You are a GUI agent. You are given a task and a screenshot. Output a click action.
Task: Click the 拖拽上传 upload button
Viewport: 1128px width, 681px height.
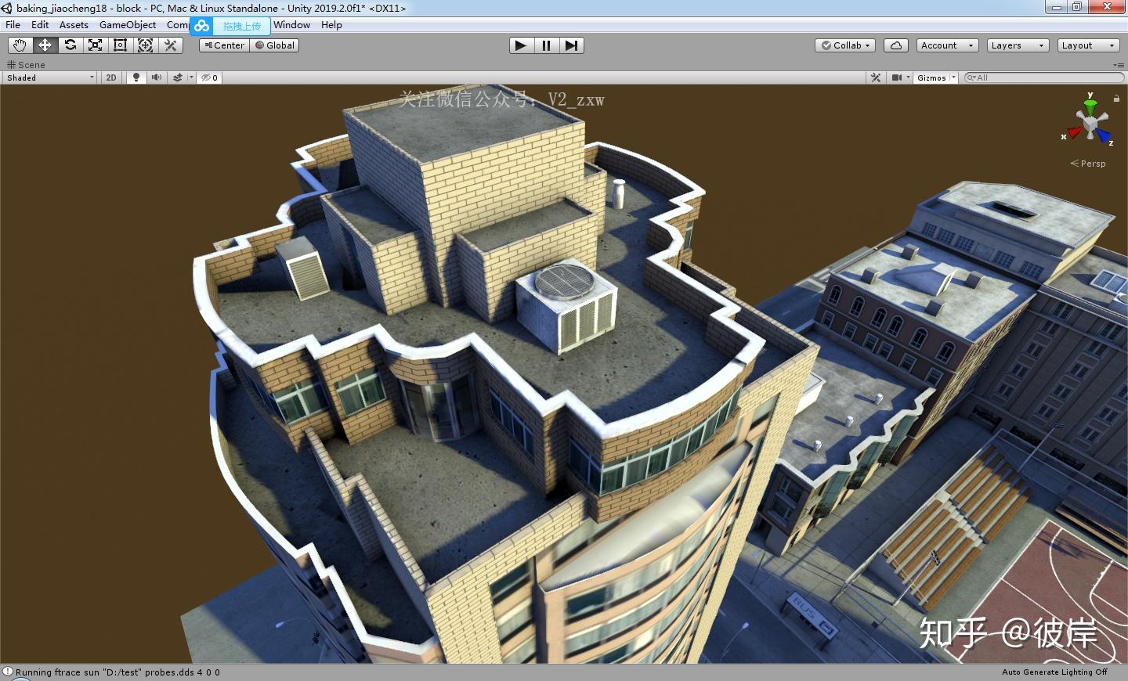point(241,26)
